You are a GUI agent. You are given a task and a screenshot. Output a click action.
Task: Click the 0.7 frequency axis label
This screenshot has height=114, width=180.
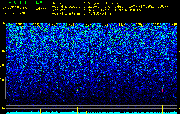[2, 94]
